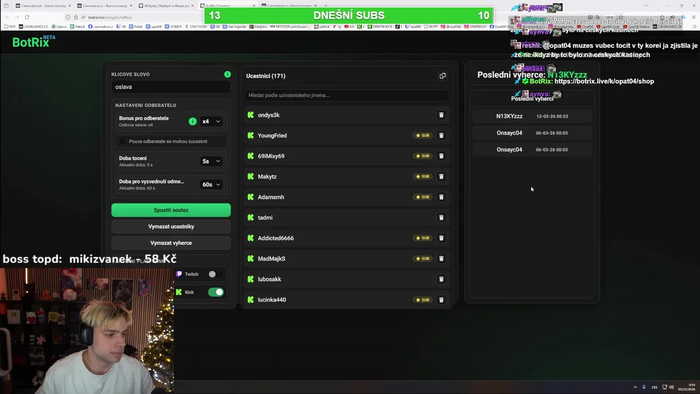Click CES keyboard language indicator
The height and width of the screenshot is (394, 700).
655,387
